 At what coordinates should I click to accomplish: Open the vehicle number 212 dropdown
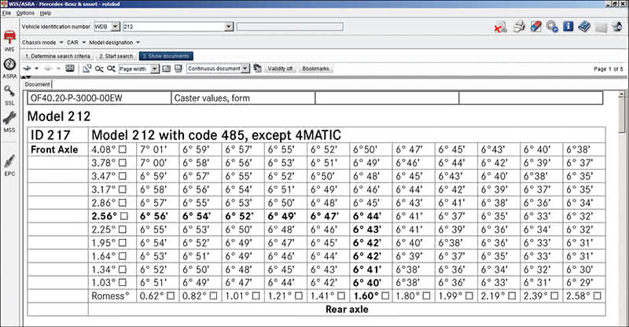[x=229, y=27]
